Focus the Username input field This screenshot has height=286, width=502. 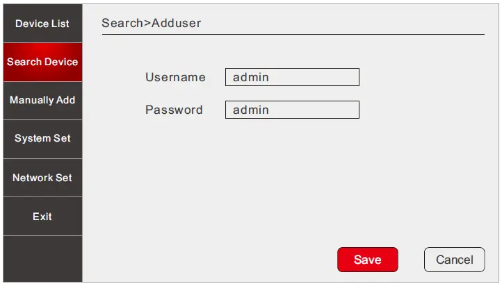pos(292,77)
